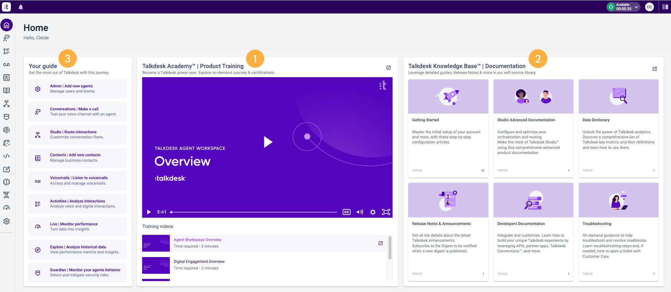Click the notifications bell icon
This screenshot has width=671, height=292.
click(x=21, y=7)
